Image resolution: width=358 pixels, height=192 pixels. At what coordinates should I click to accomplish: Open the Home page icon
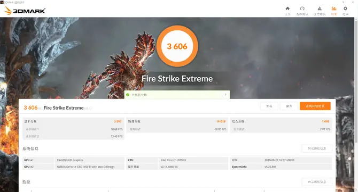pos(287,9)
